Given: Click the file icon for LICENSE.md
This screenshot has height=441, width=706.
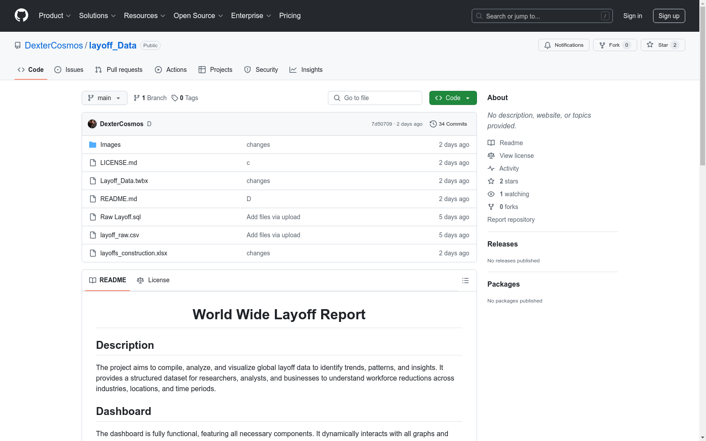Looking at the screenshot, I should (x=93, y=163).
